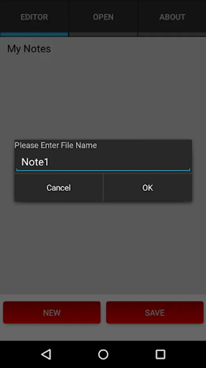
Task: Switch to the EDITOR tab
Action: click(x=34, y=17)
